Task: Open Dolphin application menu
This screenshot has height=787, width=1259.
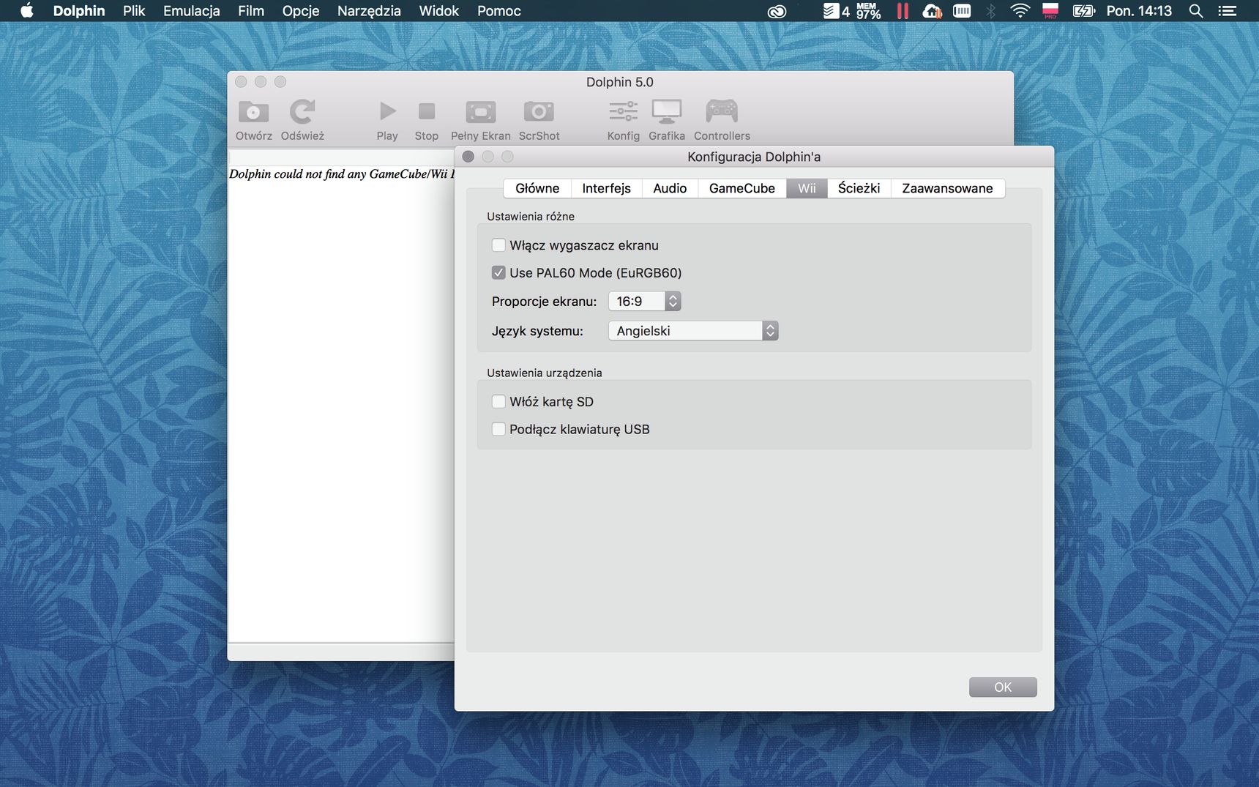Action: coord(79,11)
